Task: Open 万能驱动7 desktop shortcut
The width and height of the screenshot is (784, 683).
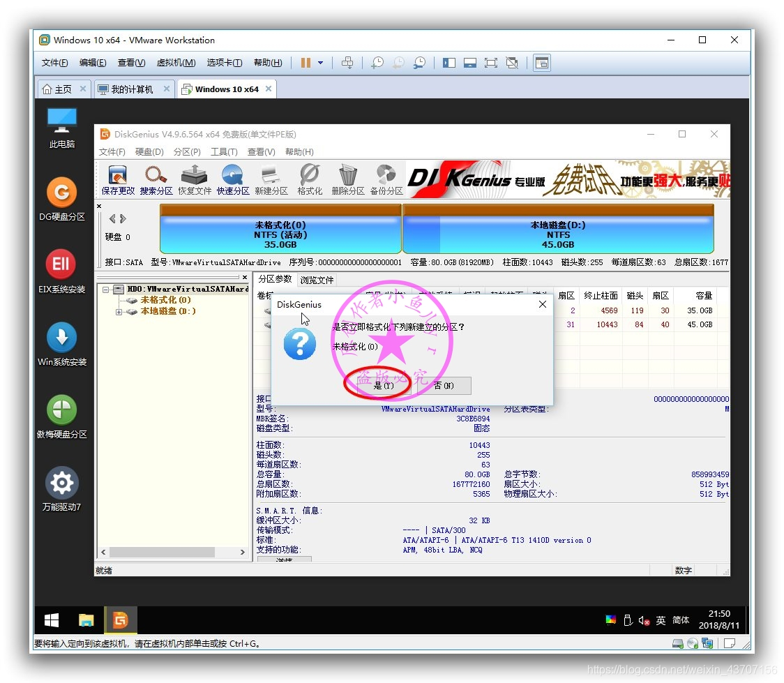Action: (x=62, y=489)
